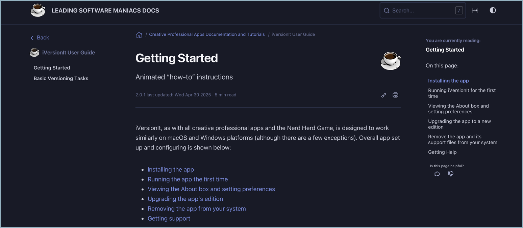Jump to Installing the app in page outline
This screenshot has width=523, height=228.
pos(448,81)
